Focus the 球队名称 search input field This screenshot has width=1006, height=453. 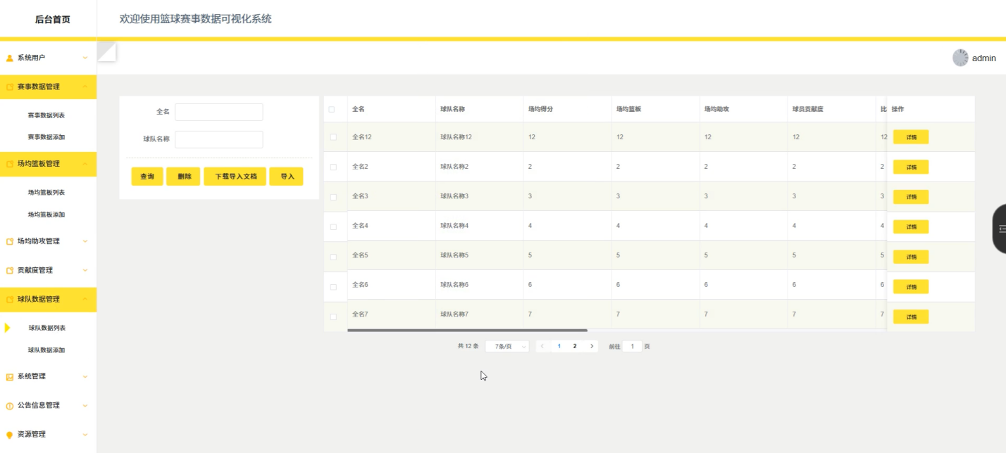[x=219, y=139]
